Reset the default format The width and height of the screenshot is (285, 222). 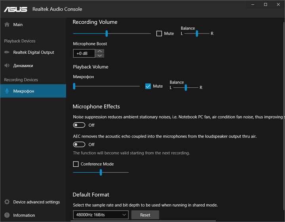click(x=145, y=215)
